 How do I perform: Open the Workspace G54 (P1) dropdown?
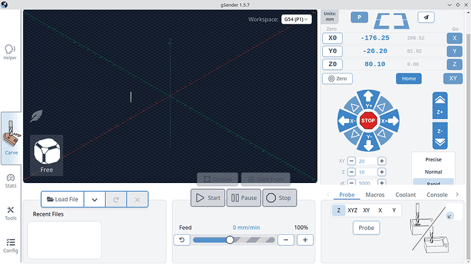point(296,19)
